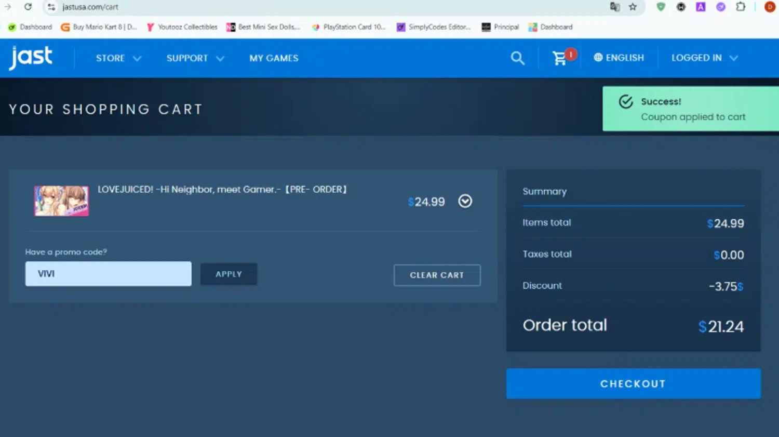Click the forward navigation arrow
The height and width of the screenshot is (437, 779).
(x=7, y=7)
